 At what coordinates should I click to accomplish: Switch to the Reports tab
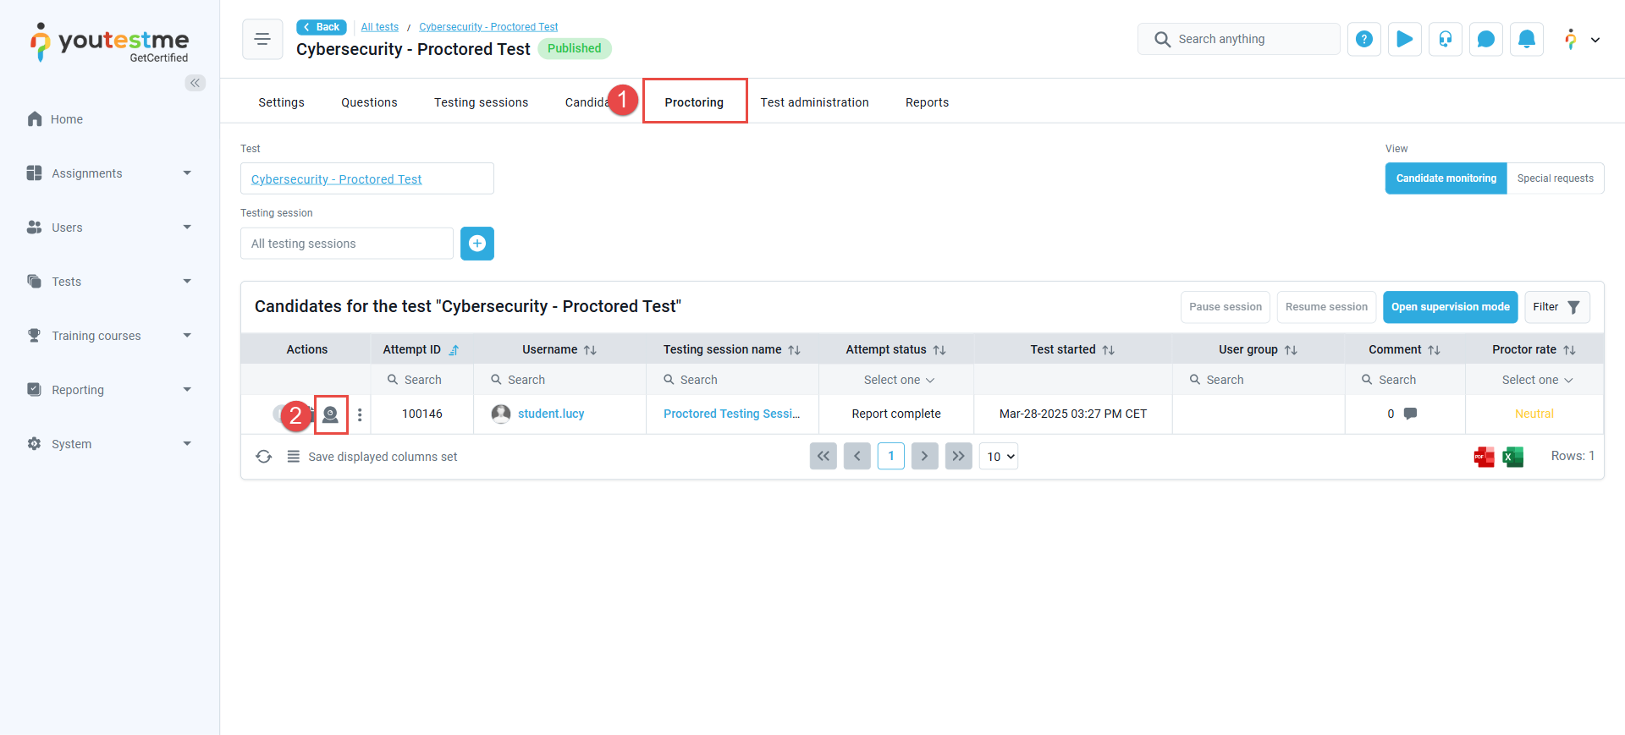927,102
